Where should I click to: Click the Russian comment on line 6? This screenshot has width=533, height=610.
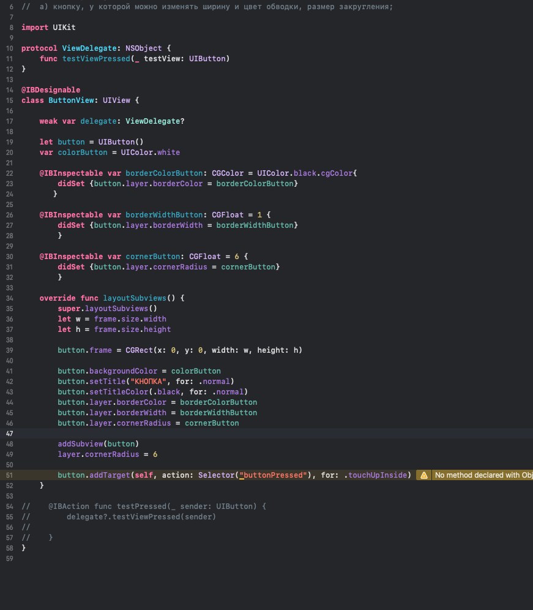[207, 7]
